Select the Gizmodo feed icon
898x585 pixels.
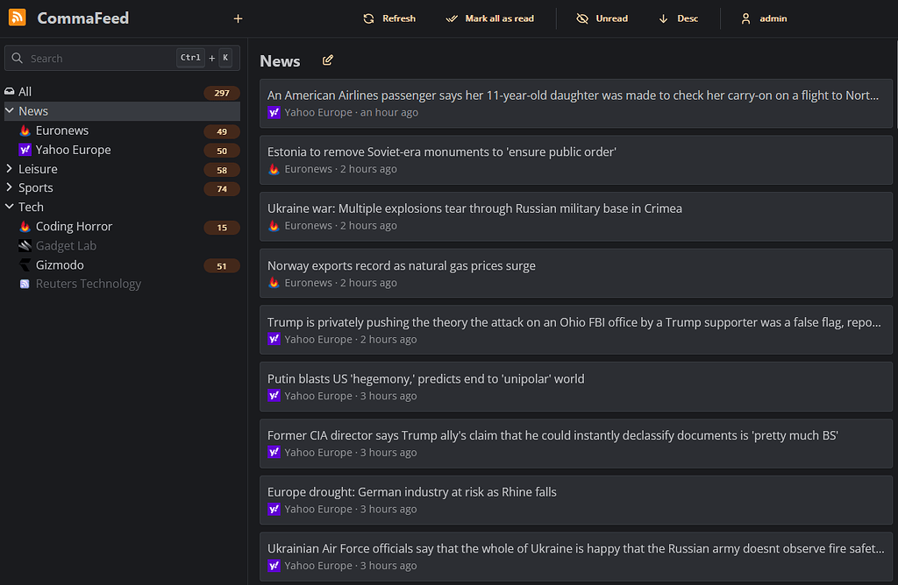click(26, 264)
